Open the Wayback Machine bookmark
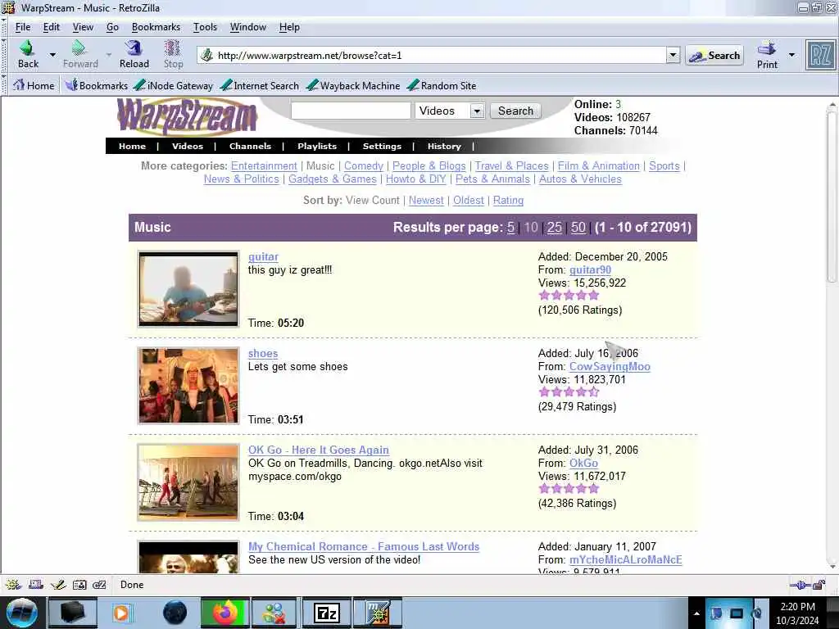Screen dimensions: 839x629 pos(353,85)
